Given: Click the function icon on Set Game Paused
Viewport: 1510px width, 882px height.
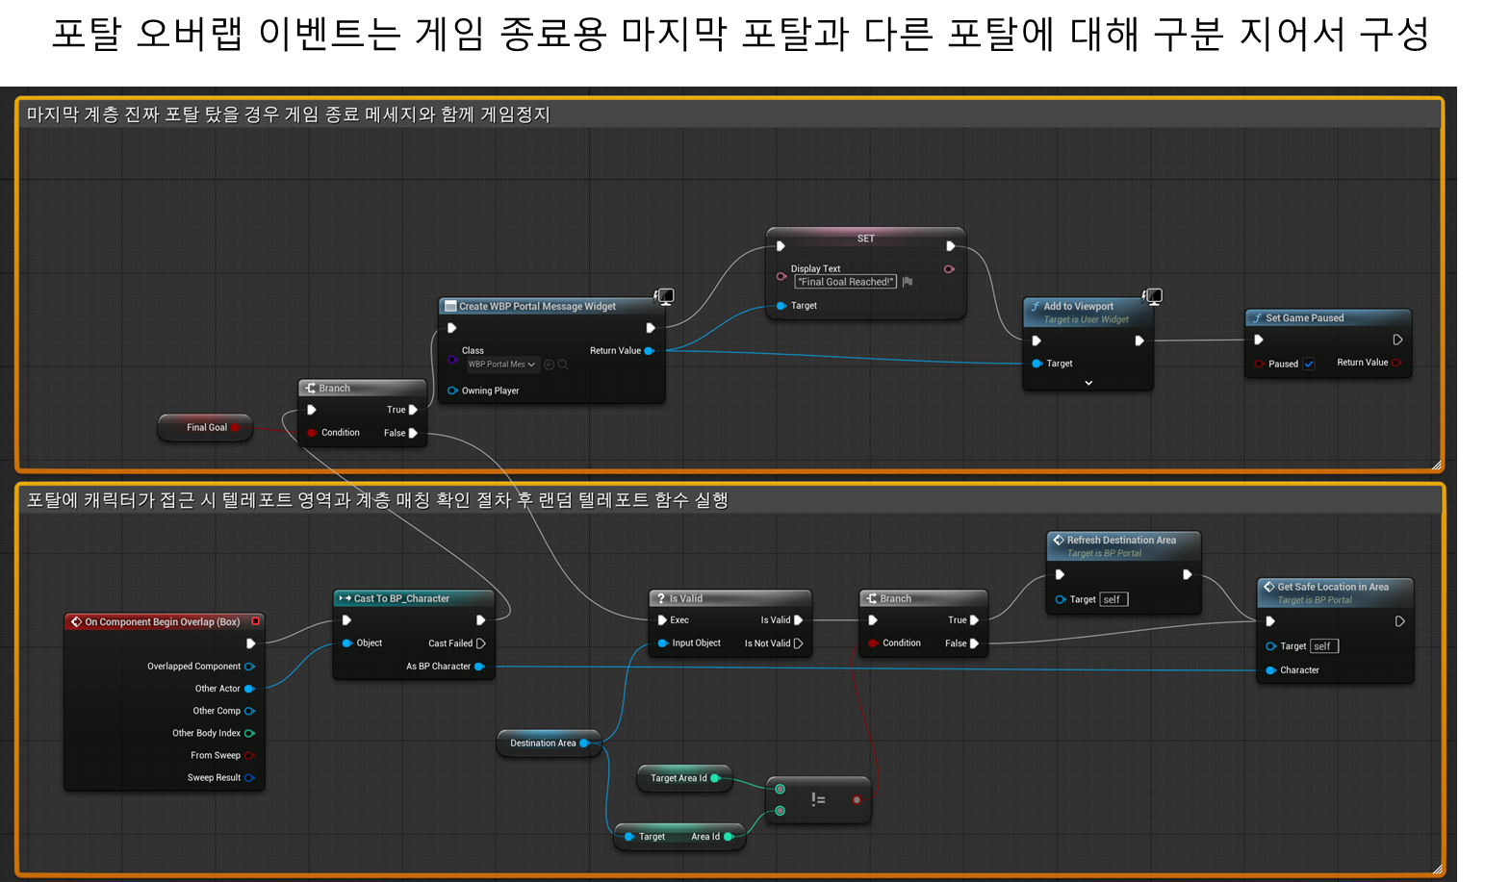Looking at the screenshot, I should pos(1258,317).
